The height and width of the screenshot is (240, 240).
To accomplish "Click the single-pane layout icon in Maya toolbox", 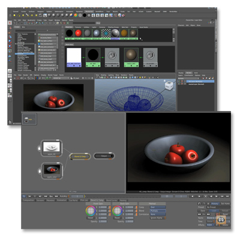I will (10, 71).
